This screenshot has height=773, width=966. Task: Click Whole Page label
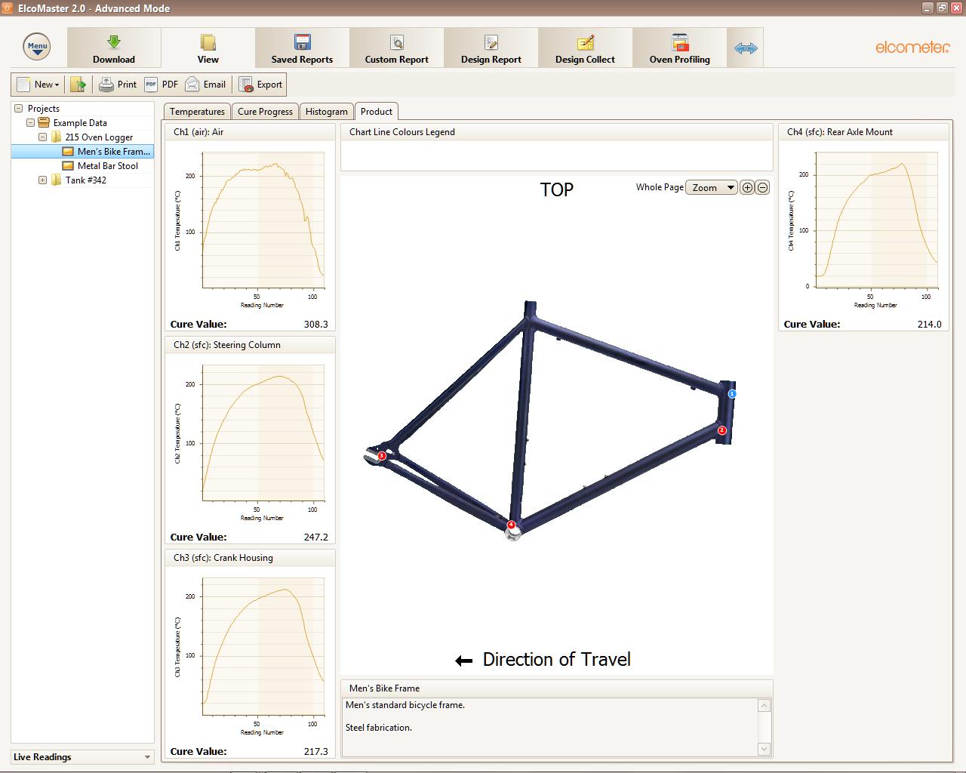[660, 187]
